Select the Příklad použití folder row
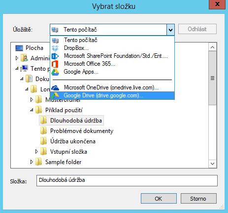The image size is (228, 213). coord(59,110)
